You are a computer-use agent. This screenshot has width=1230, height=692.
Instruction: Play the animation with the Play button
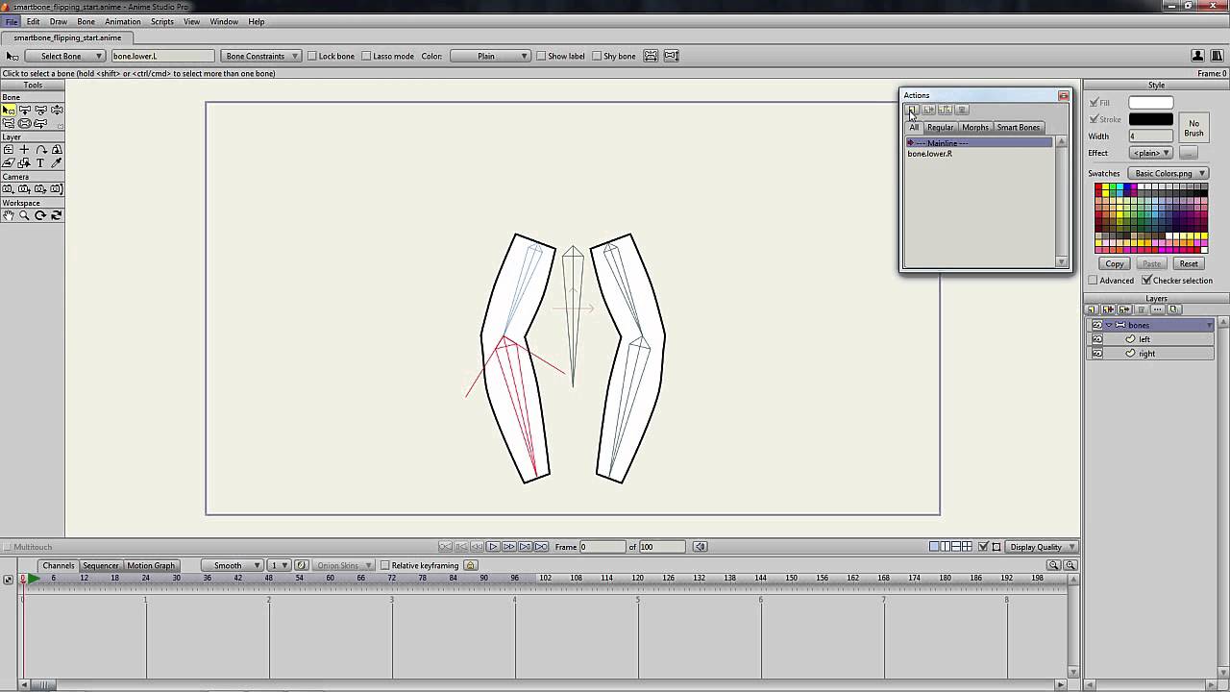[x=493, y=547]
